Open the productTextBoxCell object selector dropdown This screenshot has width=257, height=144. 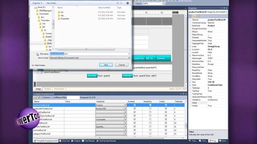tap(226, 12)
